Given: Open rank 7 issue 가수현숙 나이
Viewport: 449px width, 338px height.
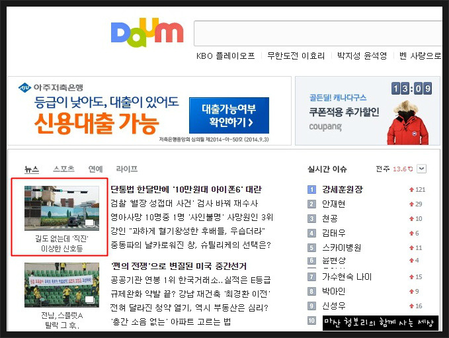Looking at the screenshot, I should point(347,276).
